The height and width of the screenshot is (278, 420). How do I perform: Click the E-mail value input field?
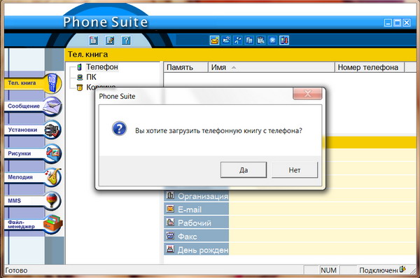(x=323, y=209)
